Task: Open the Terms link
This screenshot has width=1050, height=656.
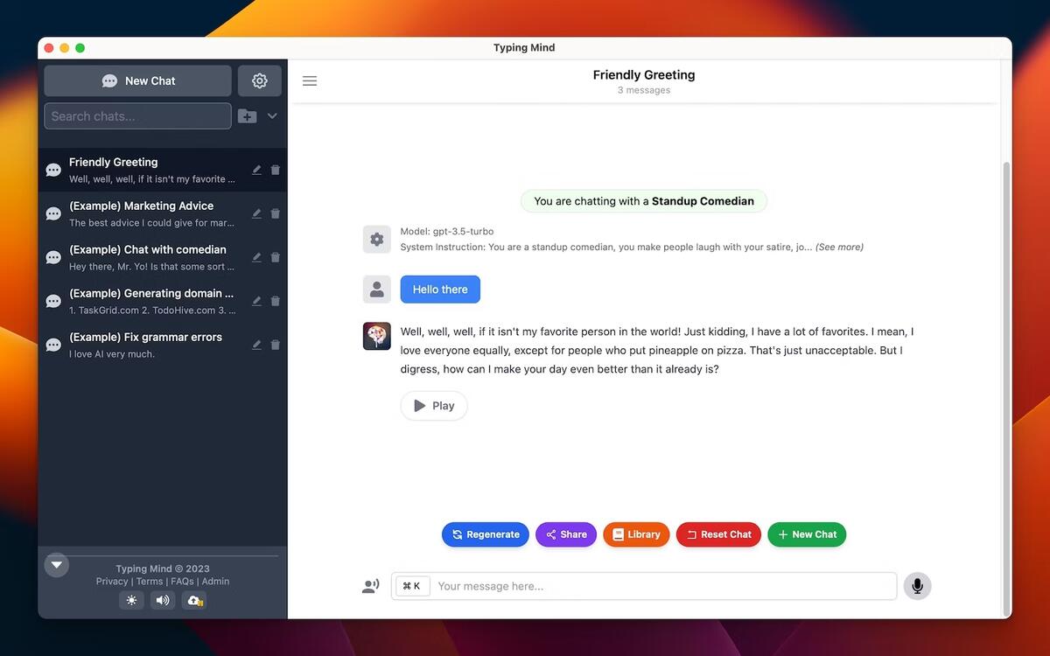Action: point(150,582)
